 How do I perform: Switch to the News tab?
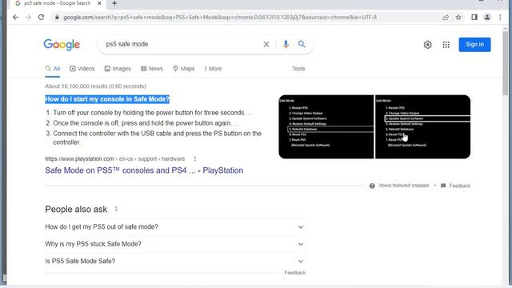pyautogui.click(x=152, y=69)
